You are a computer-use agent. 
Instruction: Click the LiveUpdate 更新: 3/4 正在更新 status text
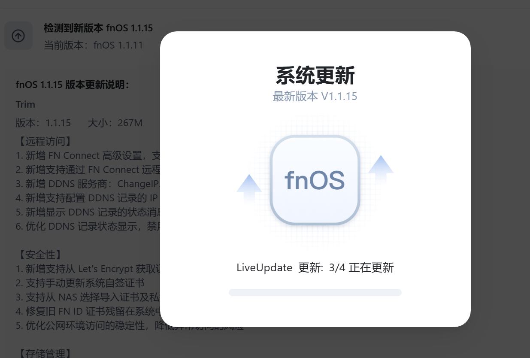tap(315, 268)
